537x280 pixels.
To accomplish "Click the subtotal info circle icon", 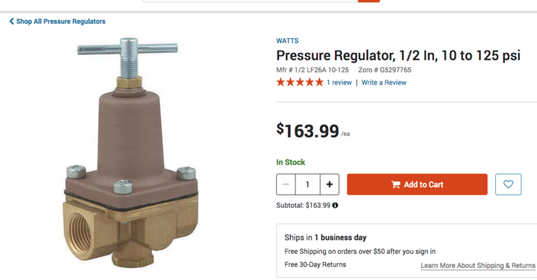I will point(335,205).
